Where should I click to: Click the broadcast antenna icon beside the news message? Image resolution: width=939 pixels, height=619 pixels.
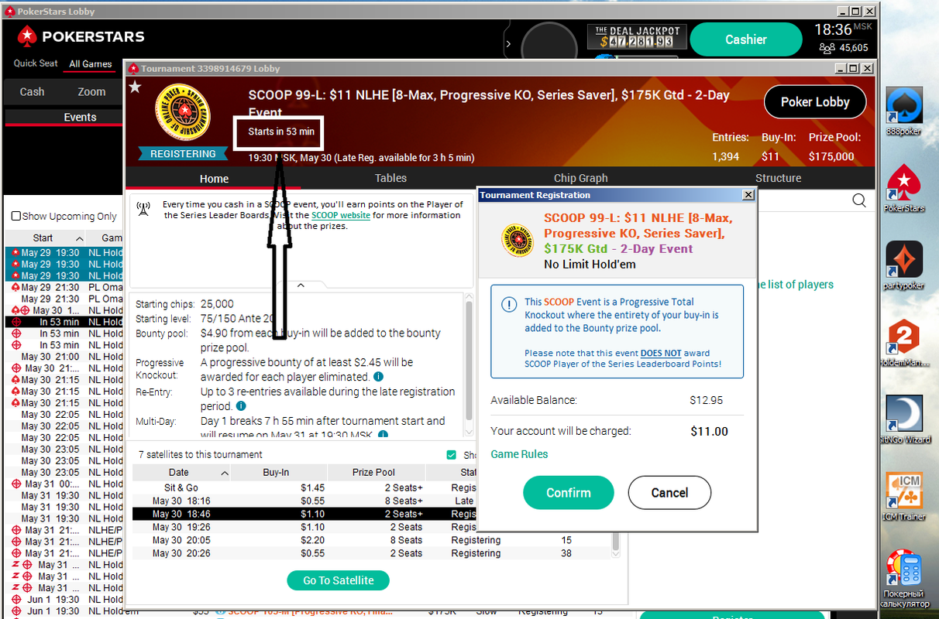pyautogui.click(x=143, y=209)
